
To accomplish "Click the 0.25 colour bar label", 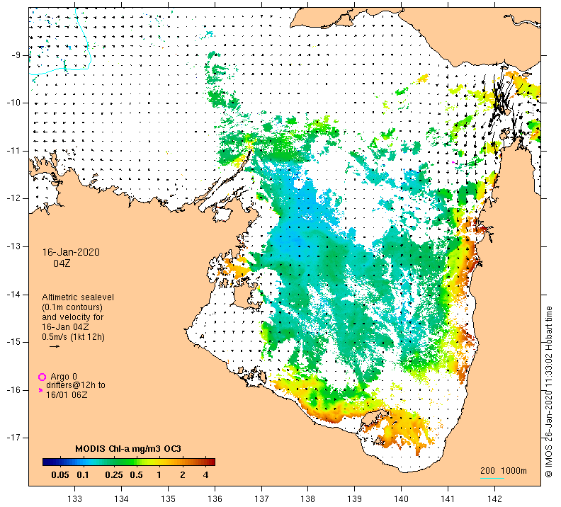I will [x=114, y=475].
